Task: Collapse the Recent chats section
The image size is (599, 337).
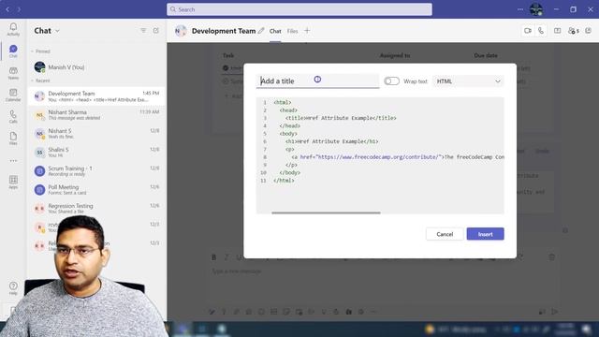Action: click(40, 81)
